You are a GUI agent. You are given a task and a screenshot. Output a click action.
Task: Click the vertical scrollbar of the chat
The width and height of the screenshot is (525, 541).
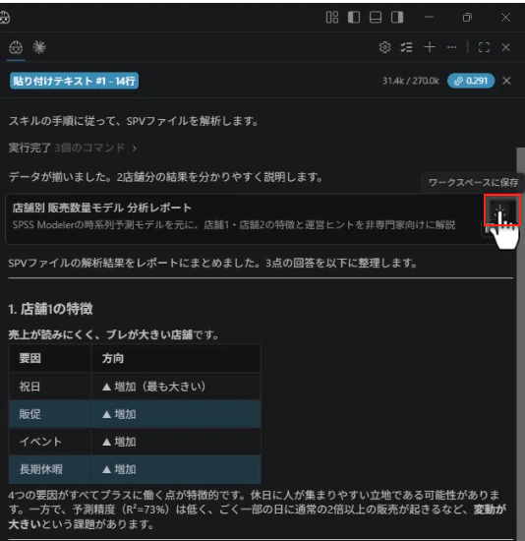coord(520,343)
